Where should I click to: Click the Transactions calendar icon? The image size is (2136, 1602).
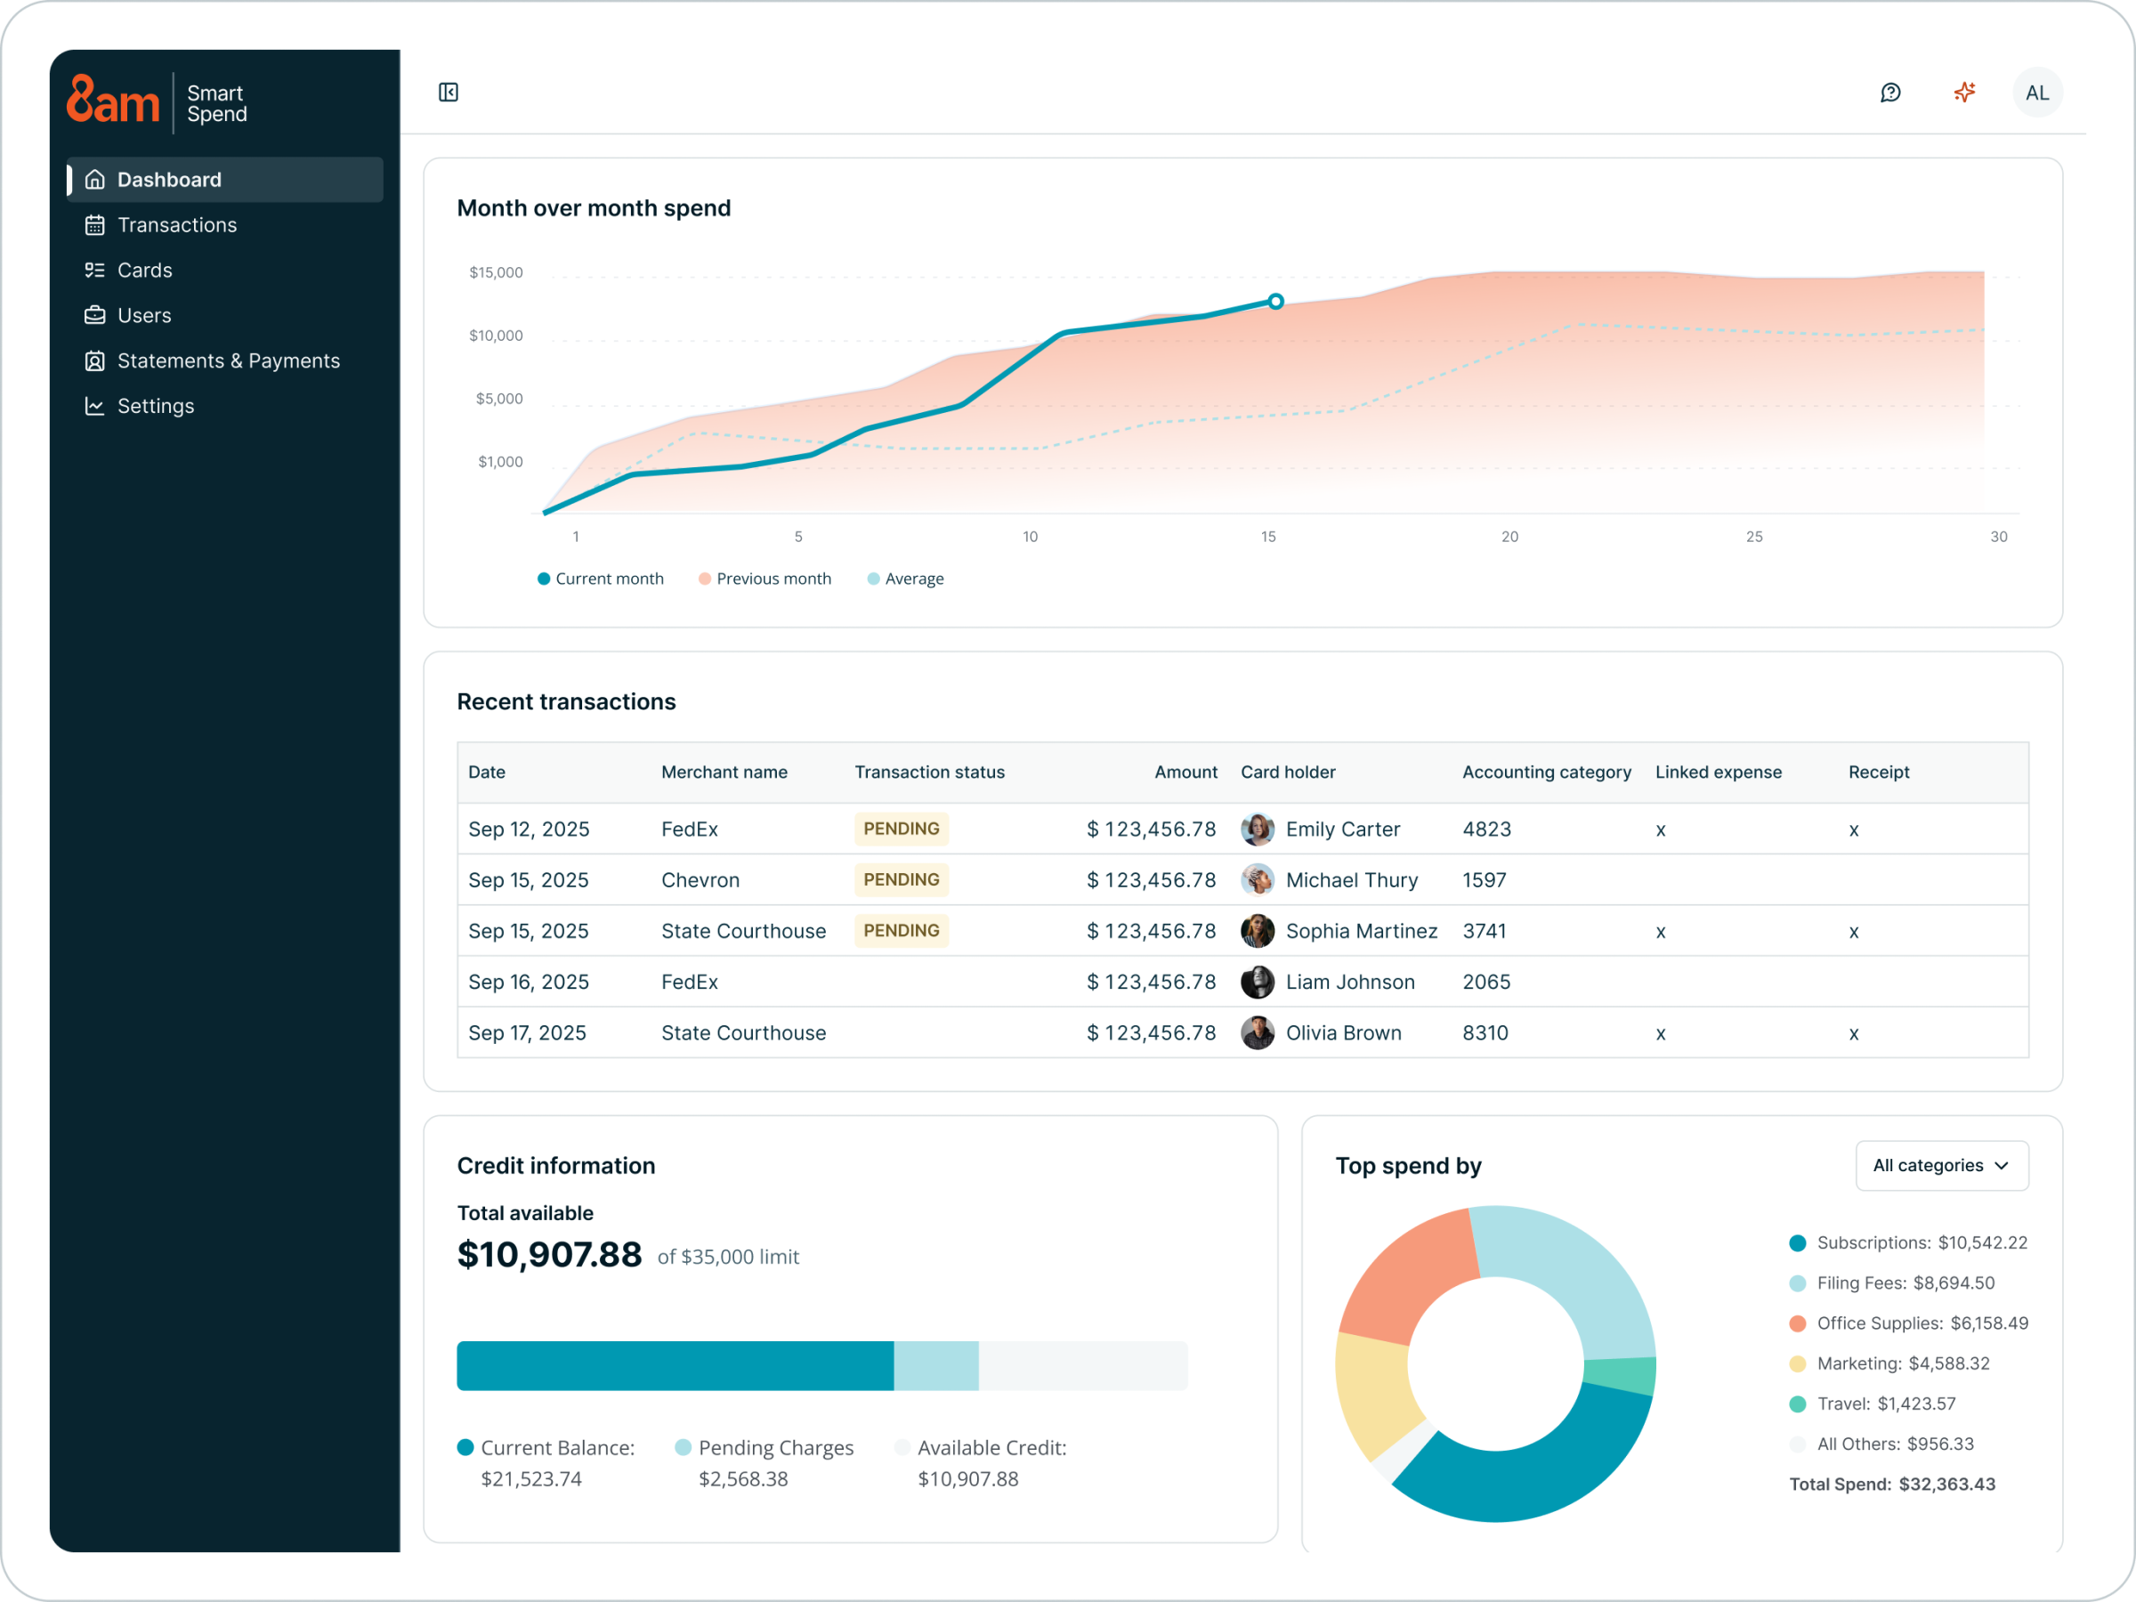pyautogui.click(x=94, y=225)
